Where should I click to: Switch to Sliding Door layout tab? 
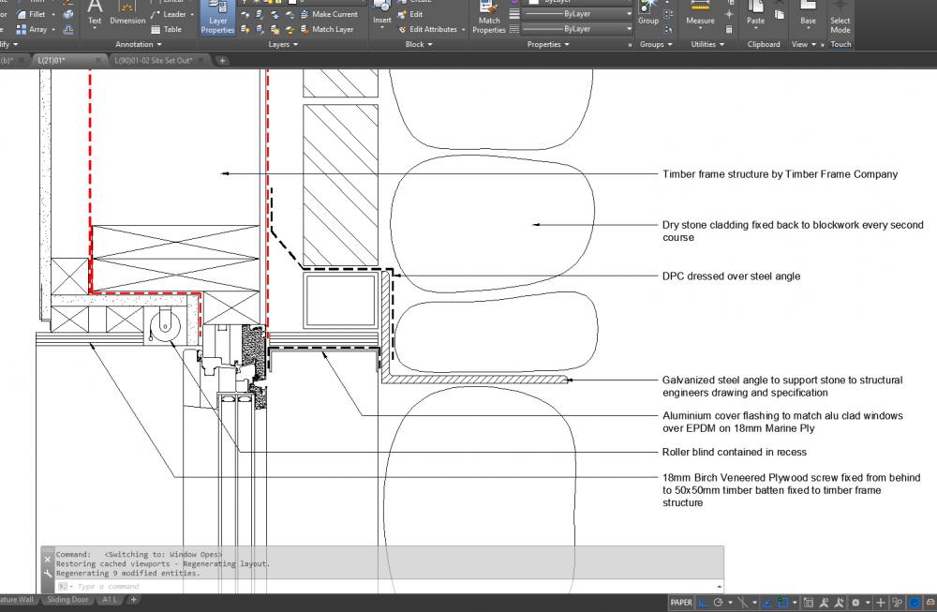[67, 600]
